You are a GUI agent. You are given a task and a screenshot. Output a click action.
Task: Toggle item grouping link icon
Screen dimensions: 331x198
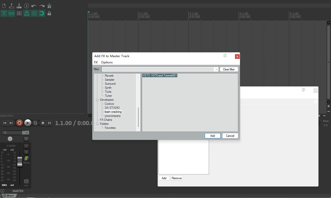(x=12, y=13)
